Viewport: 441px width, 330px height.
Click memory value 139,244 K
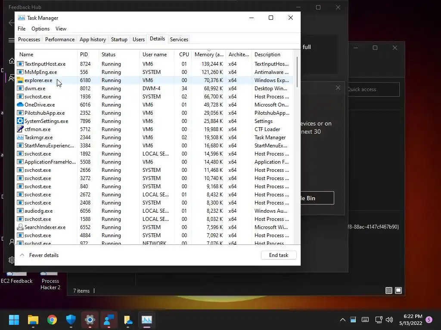[x=212, y=64]
